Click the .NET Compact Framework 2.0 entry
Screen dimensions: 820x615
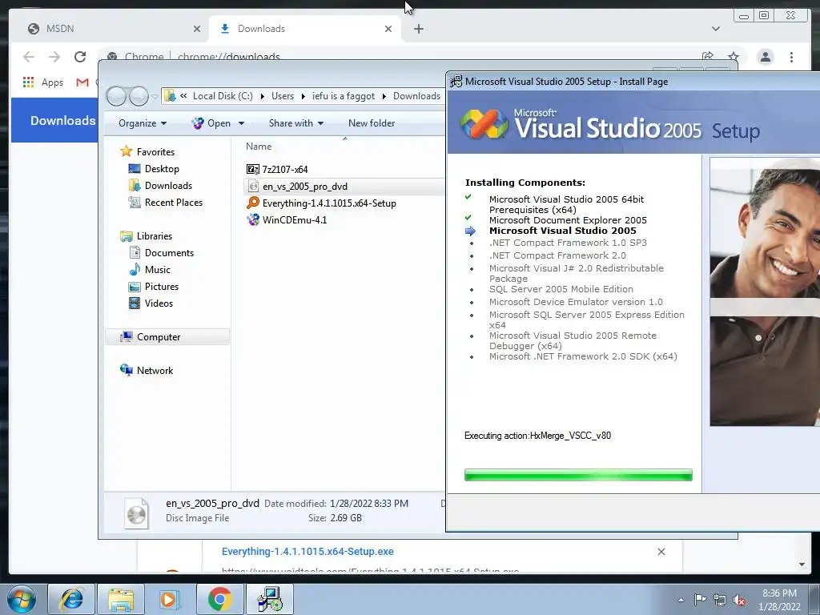coord(557,255)
